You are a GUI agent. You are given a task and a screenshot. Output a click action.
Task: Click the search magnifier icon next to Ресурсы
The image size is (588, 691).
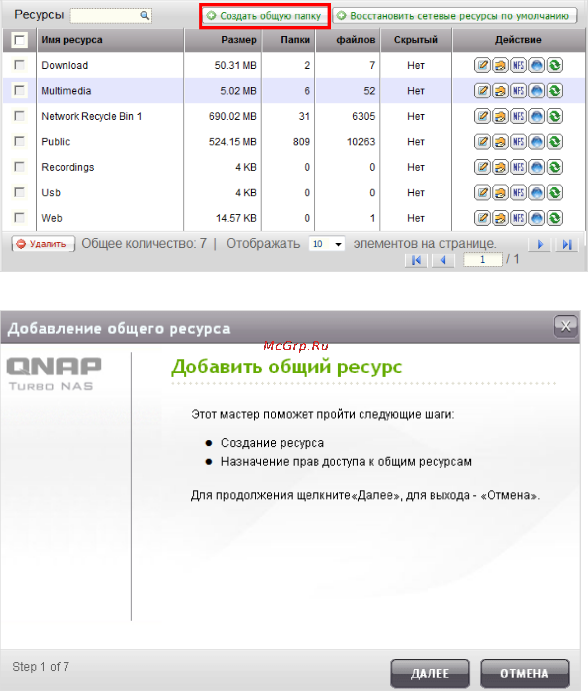click(x=144, y=15)
